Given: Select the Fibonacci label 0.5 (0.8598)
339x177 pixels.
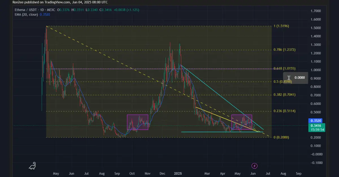Looking at the screenshot, I should 283,82.
